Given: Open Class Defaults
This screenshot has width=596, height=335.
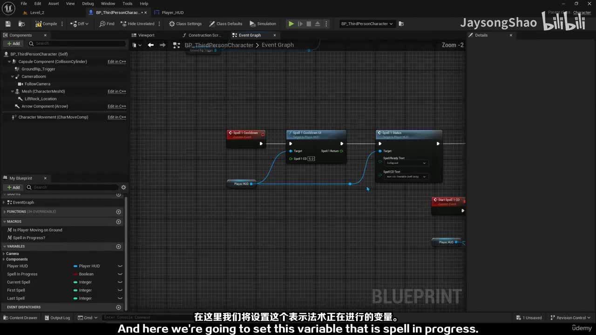Looking at the screenshot, I should [x=226, y=24].
